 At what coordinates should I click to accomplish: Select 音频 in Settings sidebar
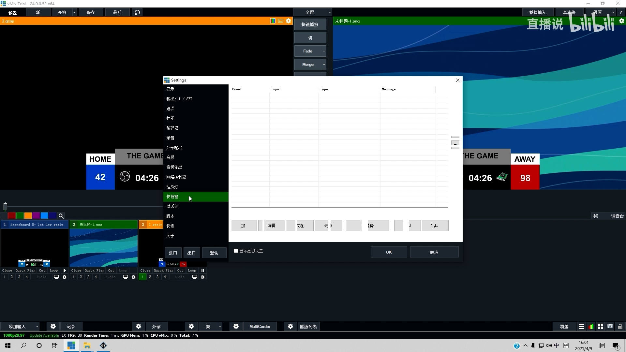pyautogui.click(x=171, y=157)
